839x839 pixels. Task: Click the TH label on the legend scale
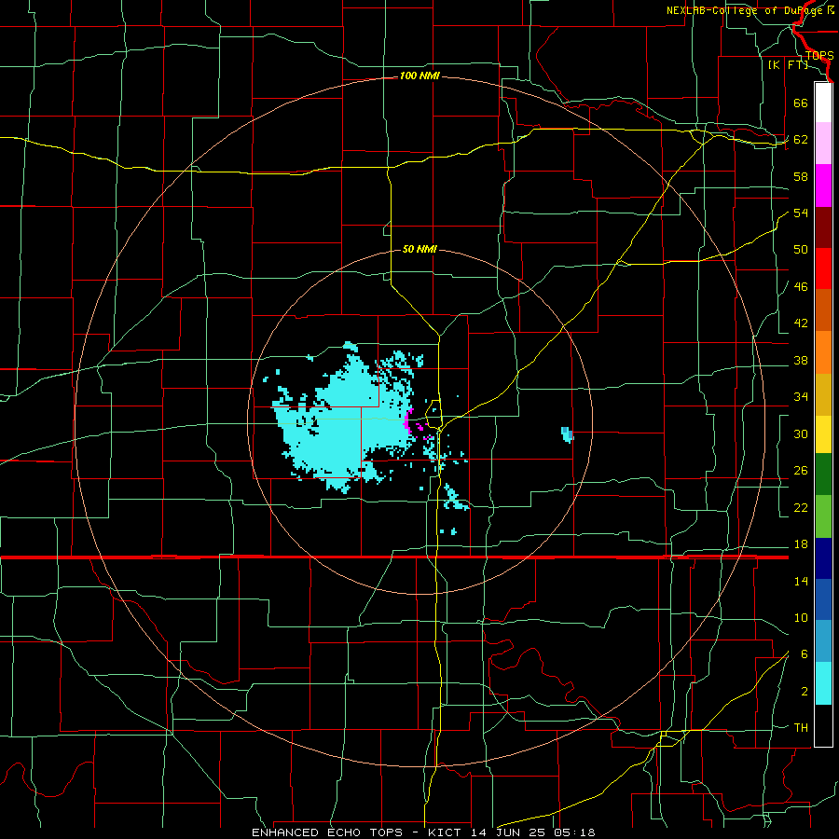pyautogui.click(x=801, y=728)
